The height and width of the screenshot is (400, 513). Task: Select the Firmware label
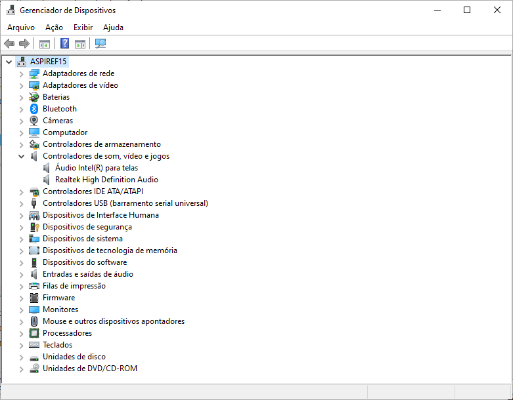click(59, 298)
